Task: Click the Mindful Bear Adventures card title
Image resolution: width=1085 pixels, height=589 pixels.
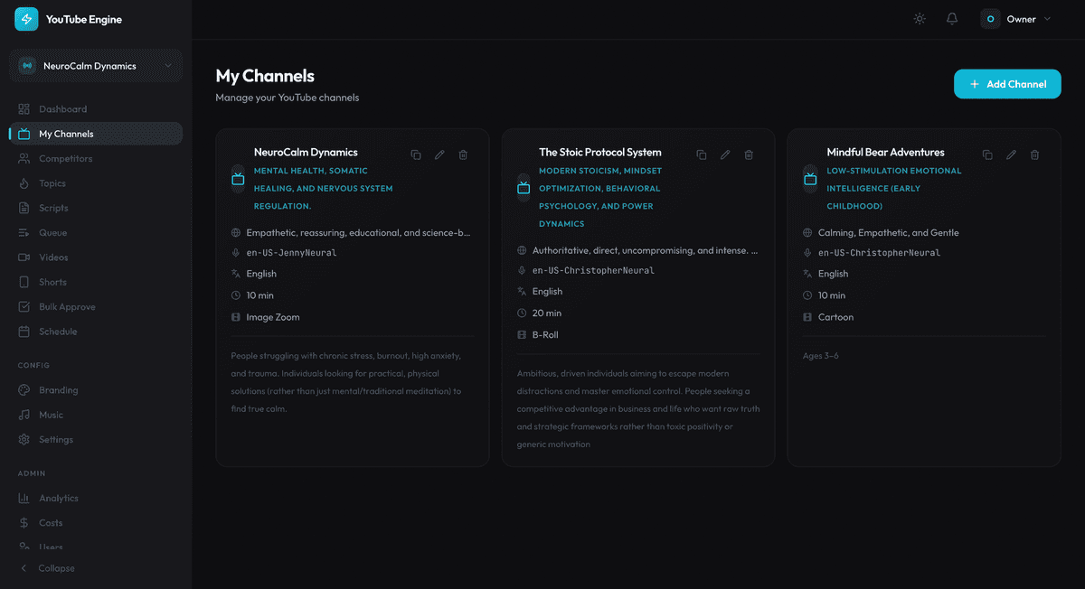Action: (885, 153)
